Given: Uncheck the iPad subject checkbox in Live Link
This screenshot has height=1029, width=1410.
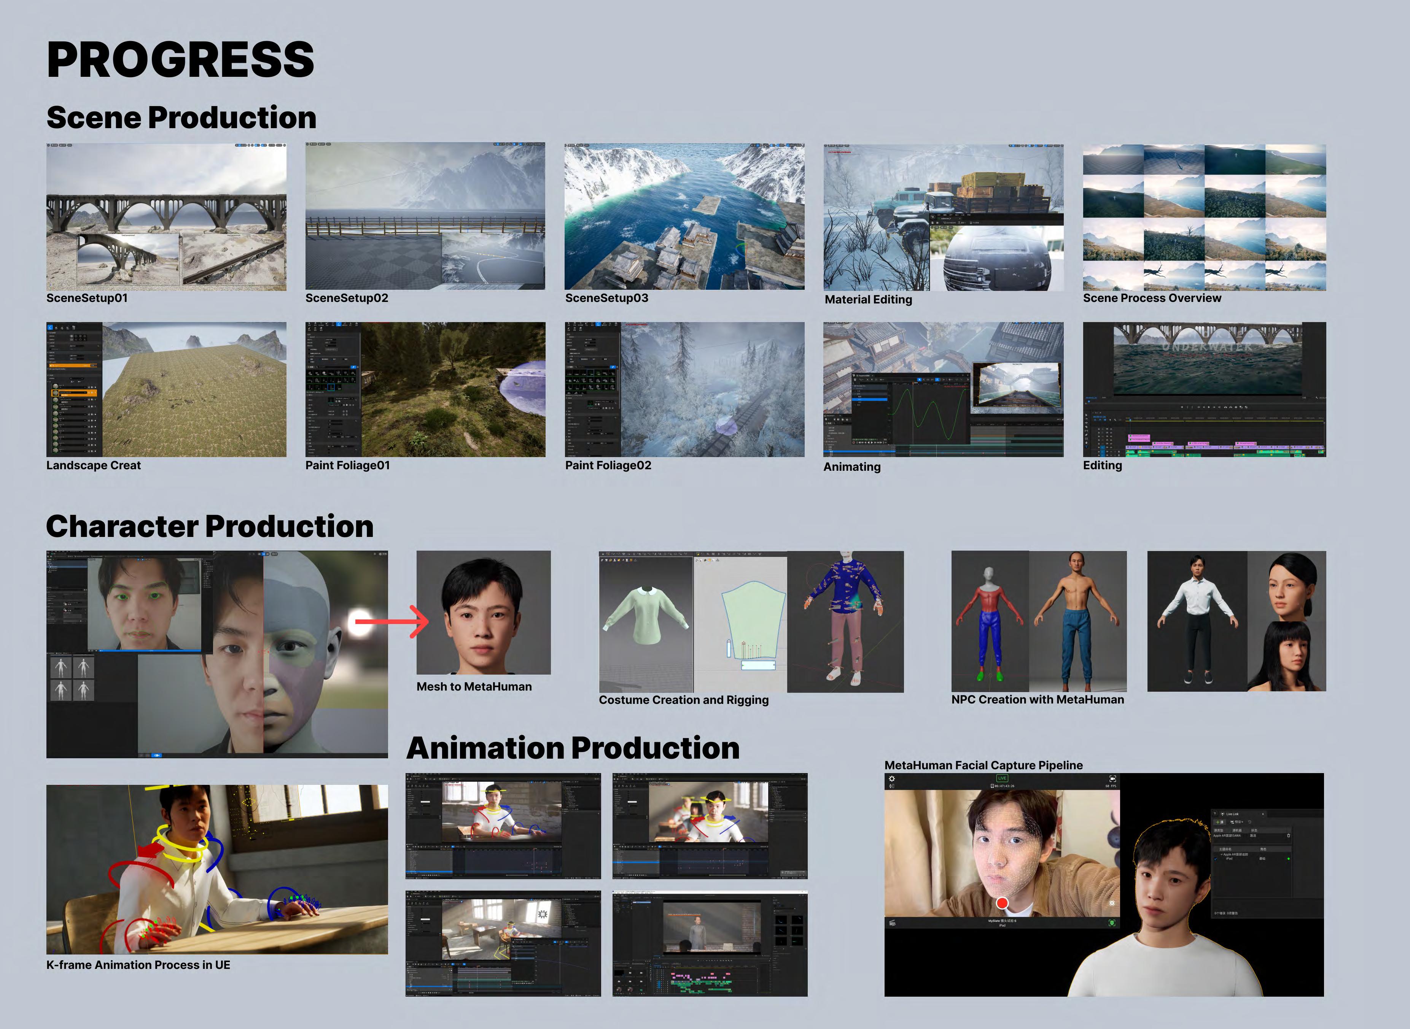Looking at the screenshot, I should pos(1216,859).
